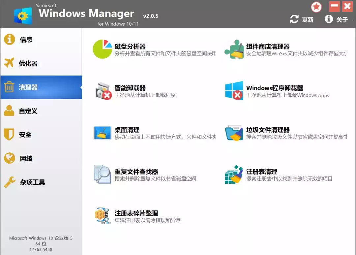
Task: Click the 垃圾文件清理器 title text
Action: (x=268, y=130)
